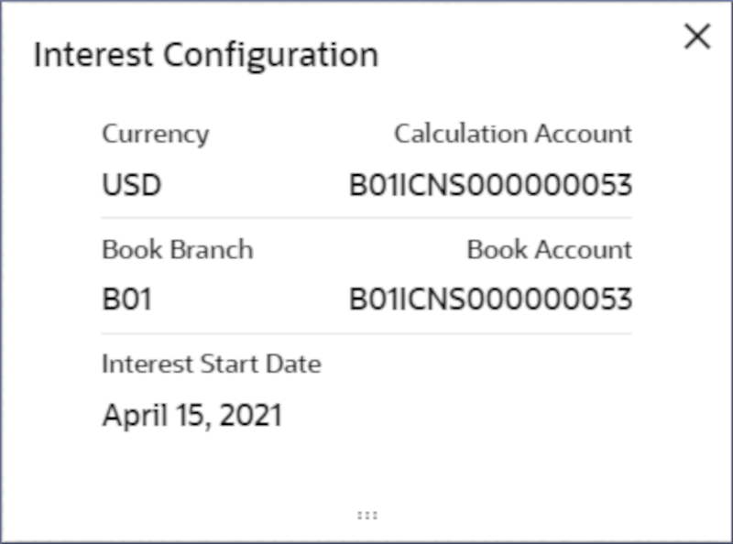Click the April 15, 2021 date value
733x544 pixels.
[x=191, y=416]
